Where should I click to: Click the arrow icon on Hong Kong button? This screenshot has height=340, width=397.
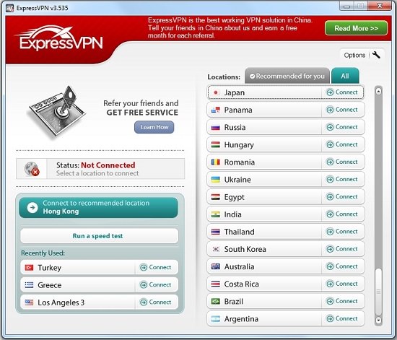pos(32,208)
